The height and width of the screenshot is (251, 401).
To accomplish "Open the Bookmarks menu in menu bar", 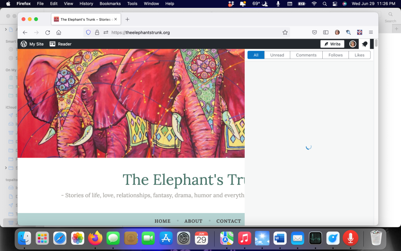I will [110, 4].
